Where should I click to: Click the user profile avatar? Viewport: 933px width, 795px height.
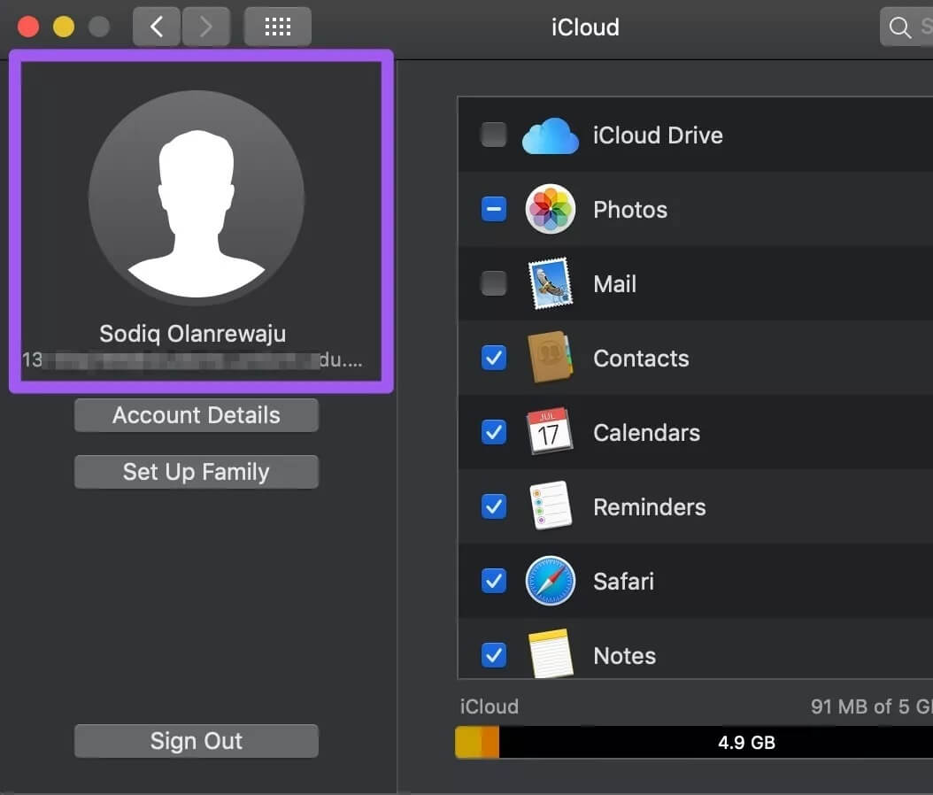[x=197, y=198]
